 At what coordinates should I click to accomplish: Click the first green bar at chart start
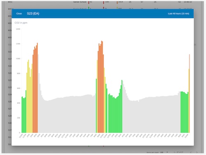(22, 114)
